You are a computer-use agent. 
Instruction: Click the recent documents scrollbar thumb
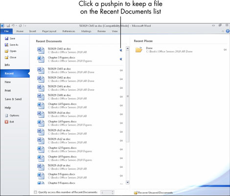[x=128, y=96]
